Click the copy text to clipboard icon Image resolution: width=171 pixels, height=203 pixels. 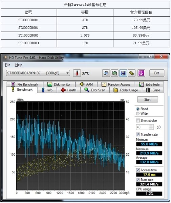106,73
